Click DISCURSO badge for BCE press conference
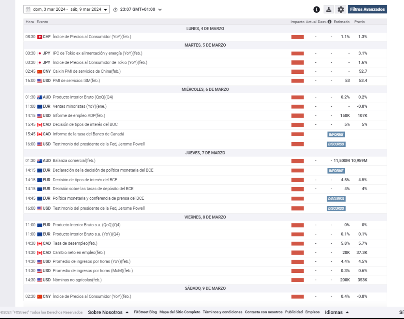Screen dimensions: 404x319 (x=336, y=199)
